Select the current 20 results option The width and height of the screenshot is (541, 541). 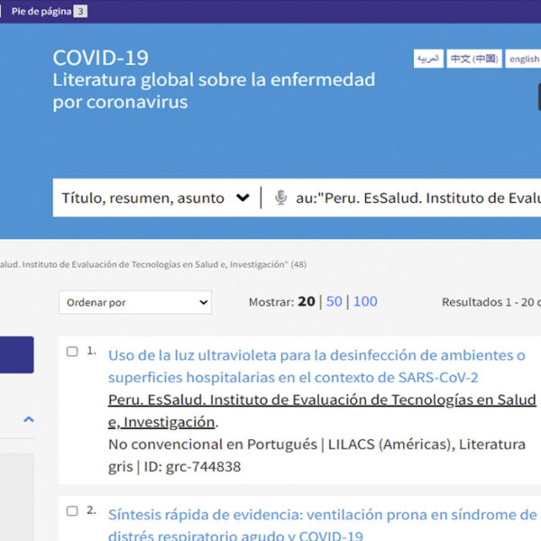307,301
